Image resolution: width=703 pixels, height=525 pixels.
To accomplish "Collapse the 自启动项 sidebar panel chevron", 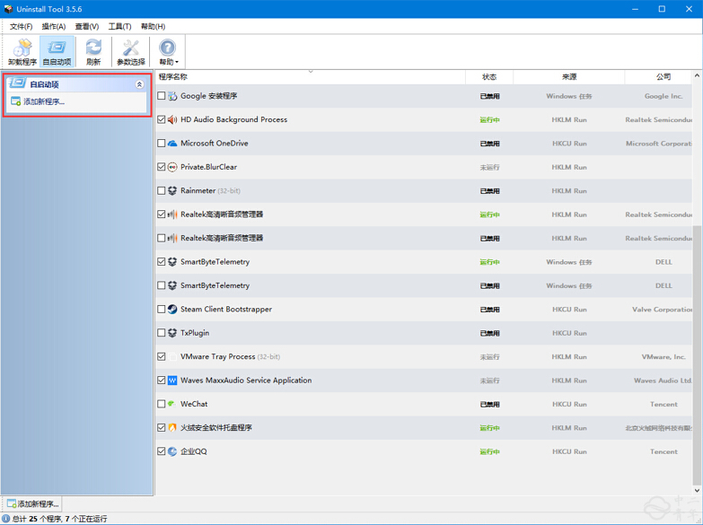I will 139,84.
